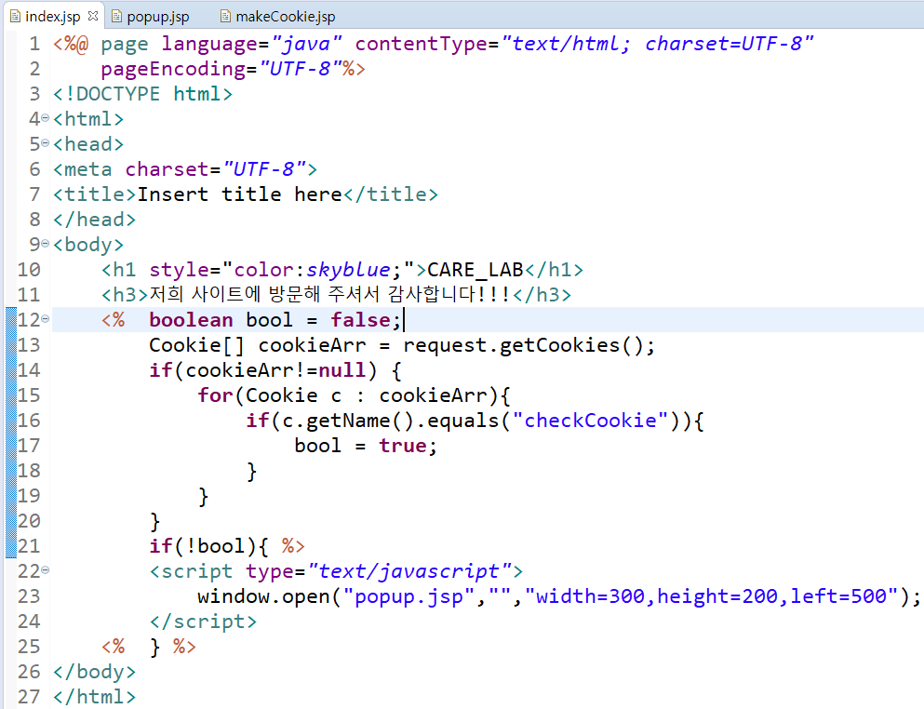Image resolution: width=924 pixels, height=709 pixels.
Task: Click the closing "</script>" tag
Action: [x=203, y=622]
